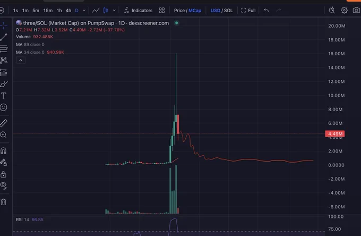
Task: Choose the 4h timeframe
Action: click(x=68, y=11)
